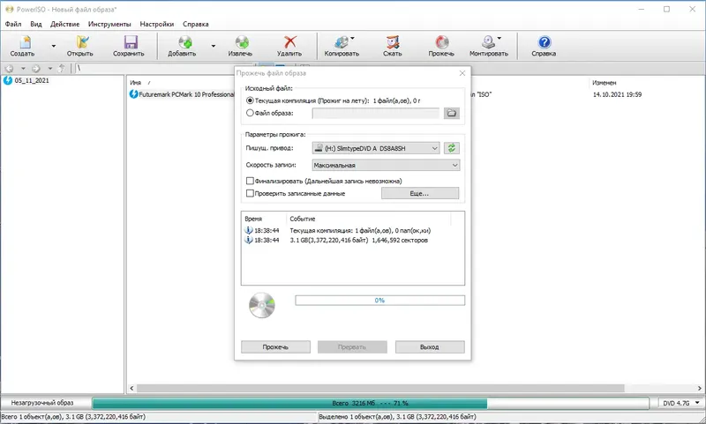Click the Еще... button

point(420,193)
